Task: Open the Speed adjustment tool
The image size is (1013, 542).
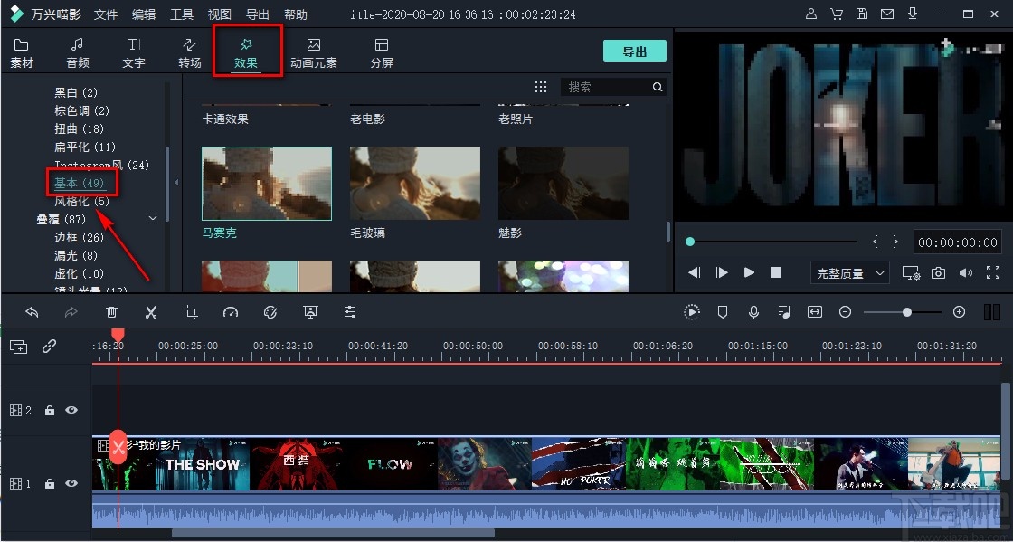Action: click(x=231, y=311)
